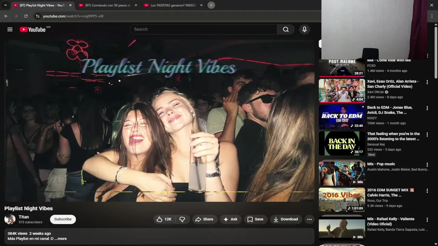Open the tab search dropdown arrow
This screenshot has width=438, height=246.
click(x=5, y=5)
